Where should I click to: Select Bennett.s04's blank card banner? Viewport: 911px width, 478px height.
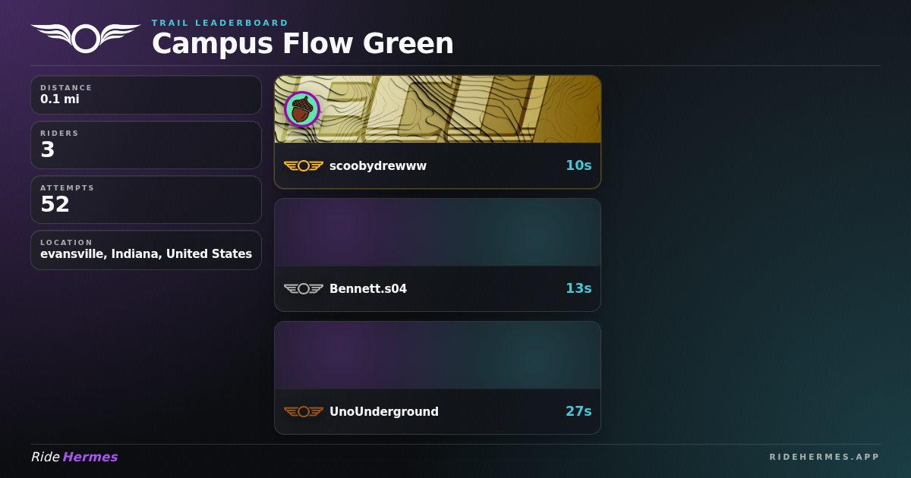(437, 232)
